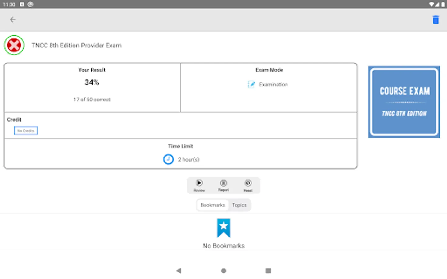Tap the Android back navigation triangle
447x279 pixels.
pos(178,271)
